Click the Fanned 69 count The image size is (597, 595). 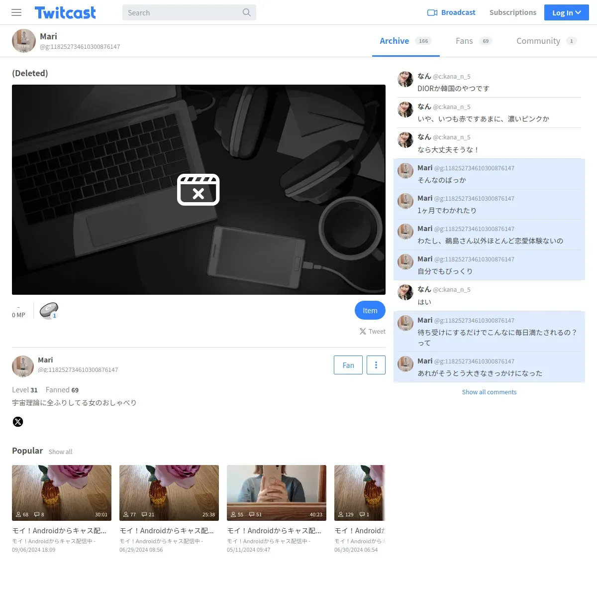point(62,390)
